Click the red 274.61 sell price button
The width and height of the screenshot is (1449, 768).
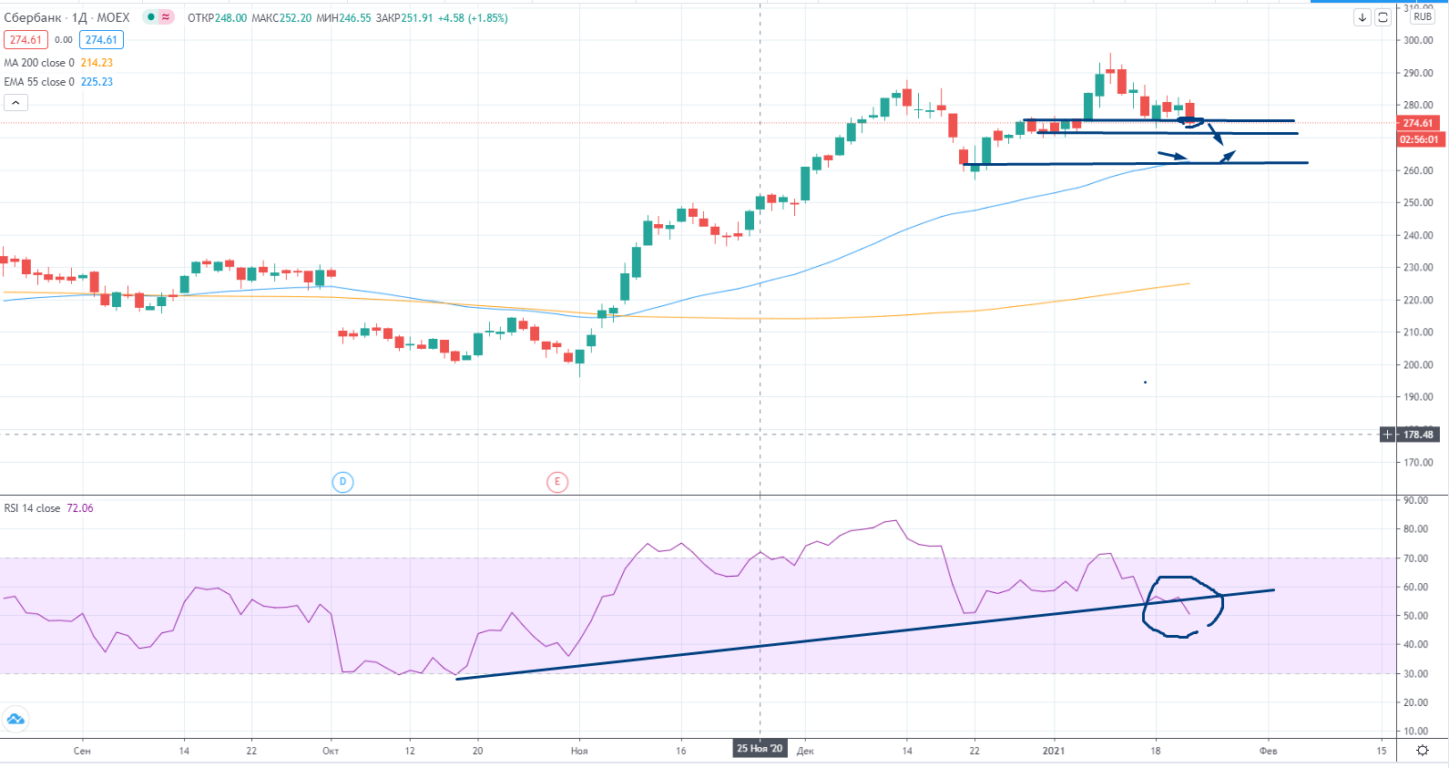[x=26, y=40]
